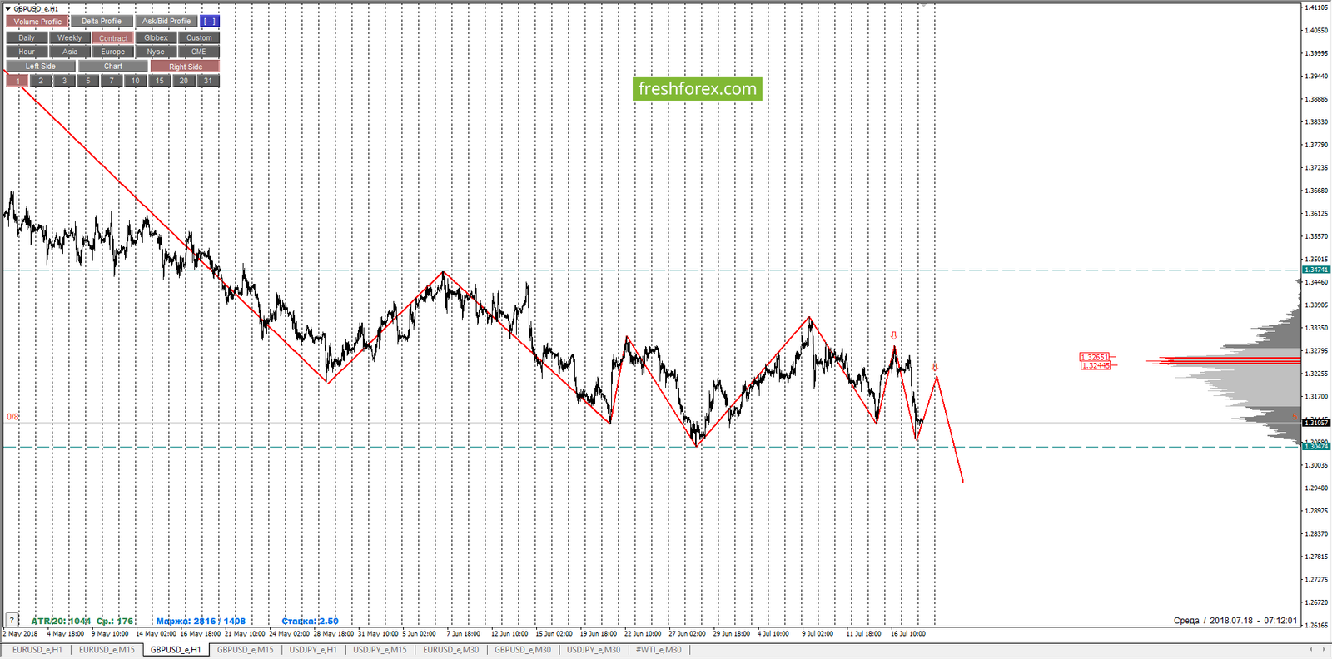Choose the Europe session button
Image resolution: width=1332 pixels, height=659 pixels.
113,52
